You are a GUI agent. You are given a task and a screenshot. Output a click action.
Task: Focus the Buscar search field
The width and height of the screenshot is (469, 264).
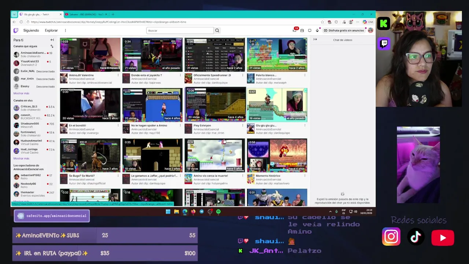pos(180,30)
